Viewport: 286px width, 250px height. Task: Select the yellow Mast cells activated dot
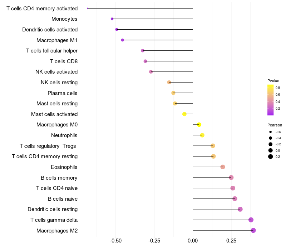click(x=184, y=114)
